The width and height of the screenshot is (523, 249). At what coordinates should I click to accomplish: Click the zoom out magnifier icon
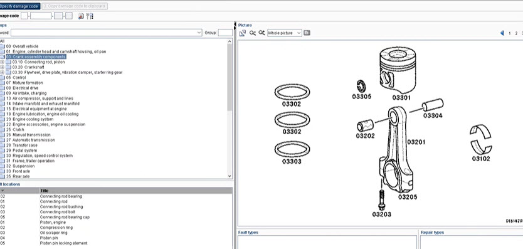coord(253,33)
